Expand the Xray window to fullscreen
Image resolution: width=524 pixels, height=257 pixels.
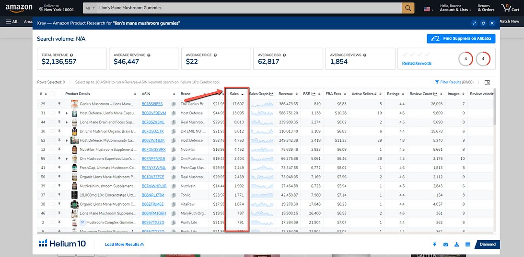tap(474, 23)
